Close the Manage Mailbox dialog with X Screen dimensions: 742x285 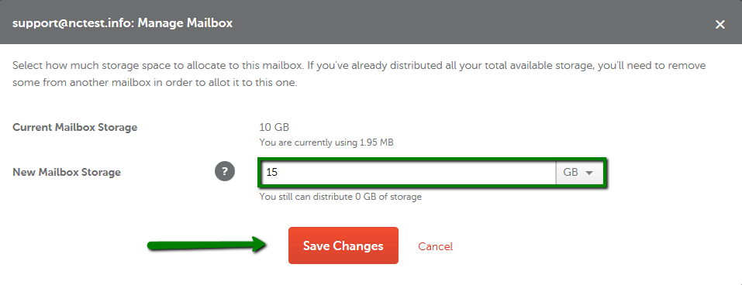point(720,24)
